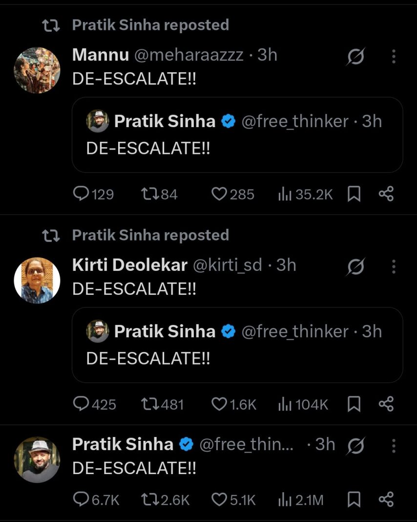The image size is (417, 522).
Task: Repost Mannu's quote post
Action: pyautogui.click(x=148, y=195)
